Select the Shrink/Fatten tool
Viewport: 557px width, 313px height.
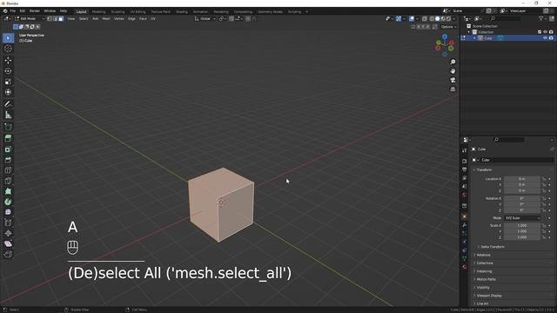(8, 233)
